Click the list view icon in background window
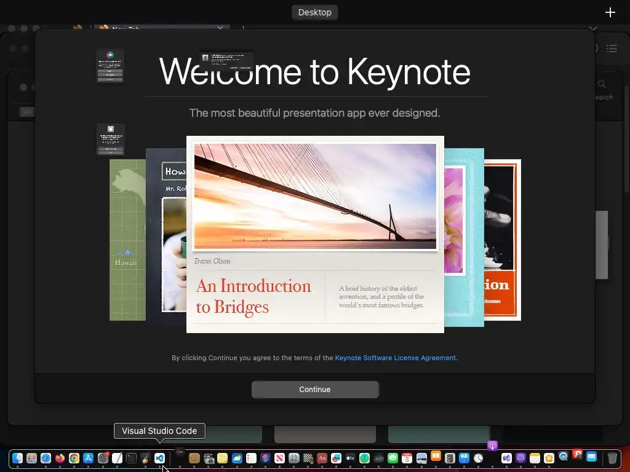630x472 pixels. [x=612, y=49]
